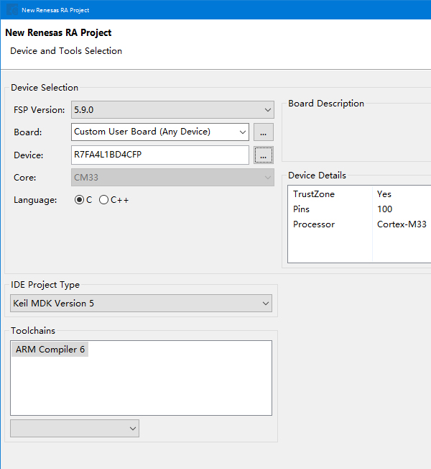Select ARM Compiler 6 toolchain
The width and height of the screenshot is (431, 469).
point(50,350)
